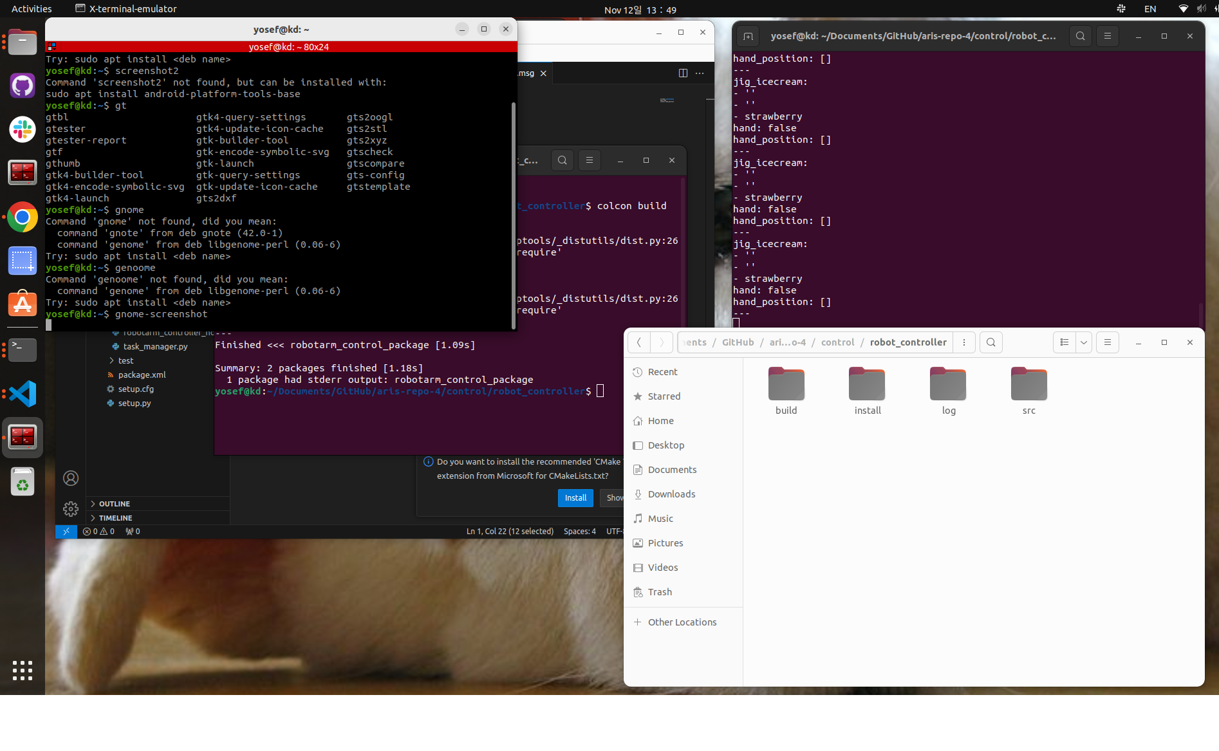The width and height of the screenshot is (1219, 751).
Task: Show Applications grid in the dock
Action: [23, 670]
